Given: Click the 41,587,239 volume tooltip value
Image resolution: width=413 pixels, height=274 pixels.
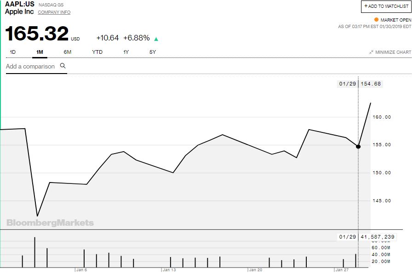Looking at the screenshot, I should (378, 237).
